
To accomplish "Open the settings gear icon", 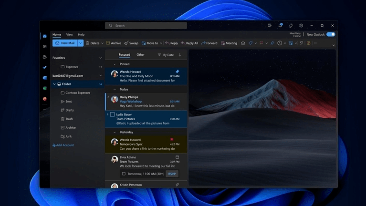I will (301, 25).
